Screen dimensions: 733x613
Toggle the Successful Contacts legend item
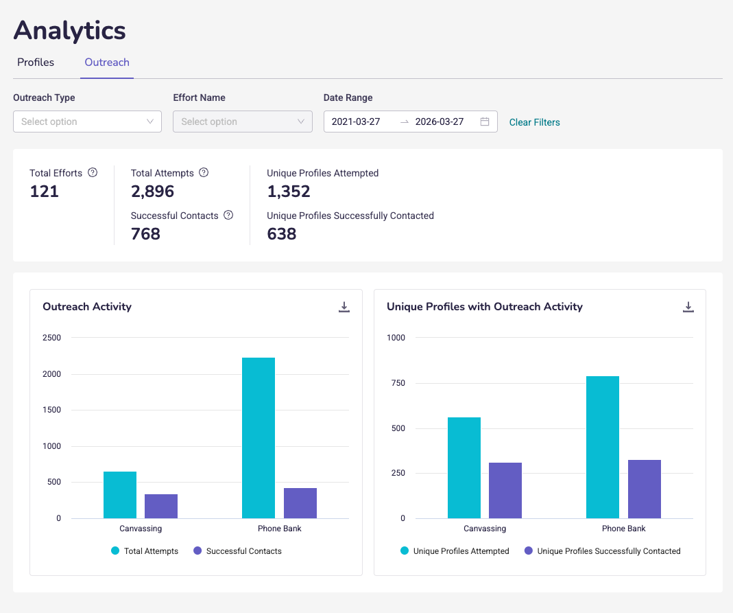pyautogui.click(x=237, y=551)
